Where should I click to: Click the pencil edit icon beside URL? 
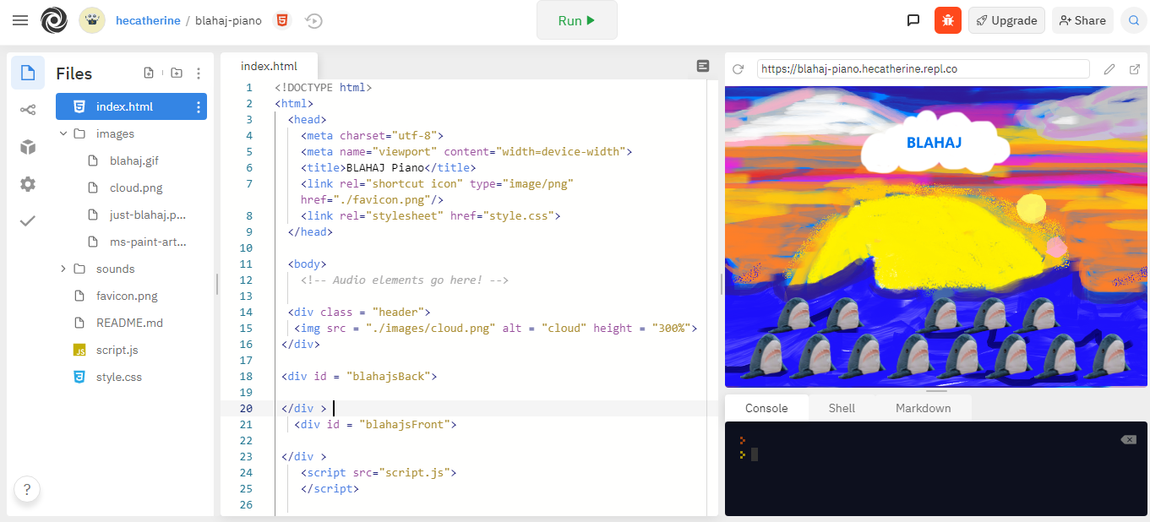tap(1109, 69)
